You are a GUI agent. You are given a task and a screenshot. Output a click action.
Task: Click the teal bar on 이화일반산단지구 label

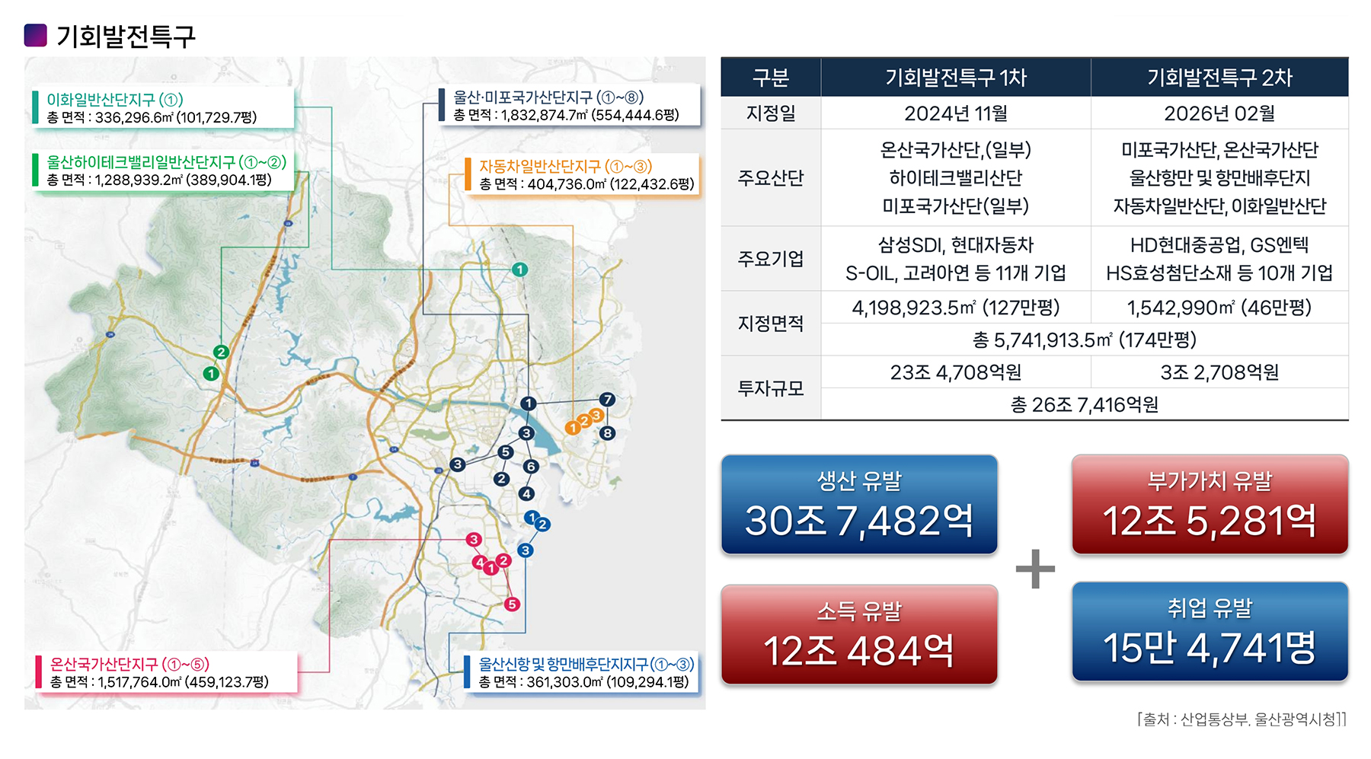35,107
